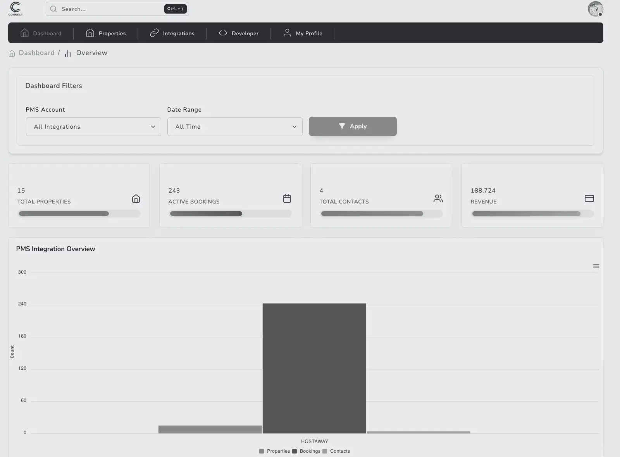Toggle Contacts series in chart legend
Viewport: 620px width, 457px height.
pos(336,451)
